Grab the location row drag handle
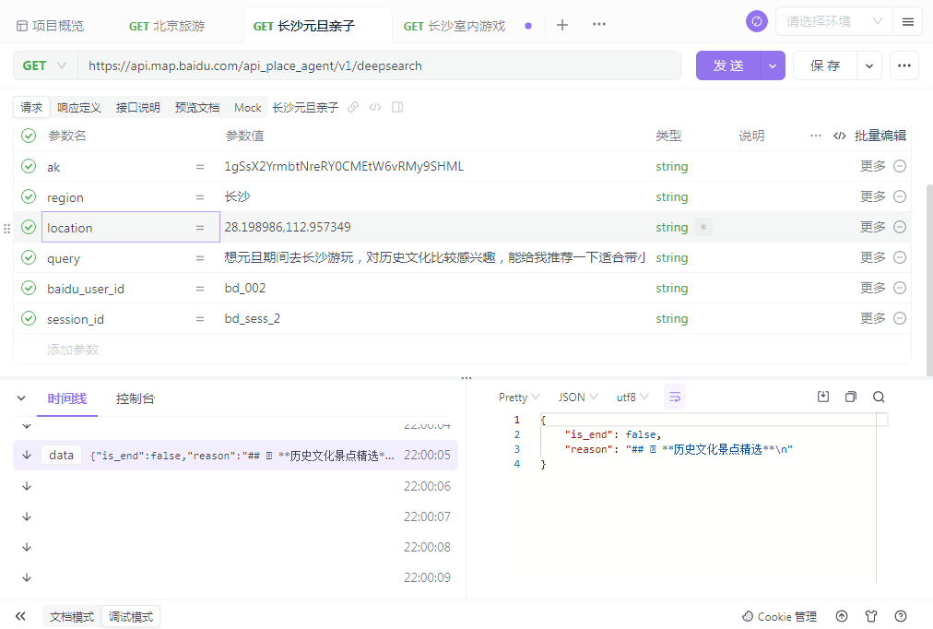The height and width of the screenshot is (629, 933). click(x=7, y=229)
